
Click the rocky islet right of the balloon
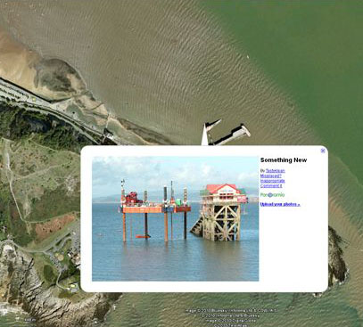pos(337,257)
